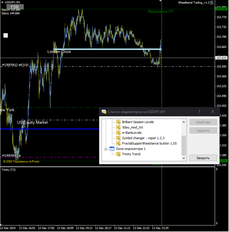The image size is (229, 232).
Task: Select 'Trinity Trend' in the indicator list
Action: tap(131, 154)
